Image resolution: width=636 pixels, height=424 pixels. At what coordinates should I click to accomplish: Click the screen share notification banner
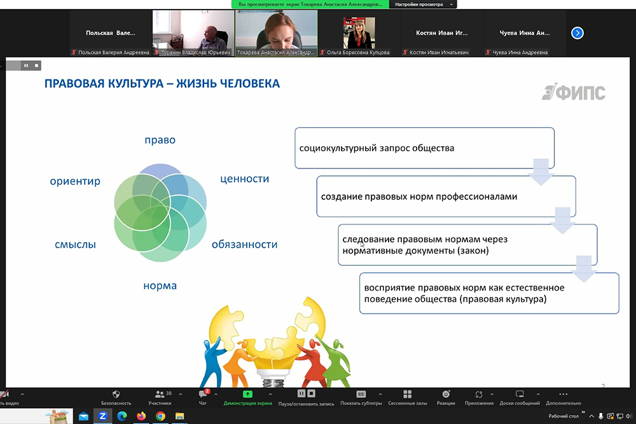310,4
